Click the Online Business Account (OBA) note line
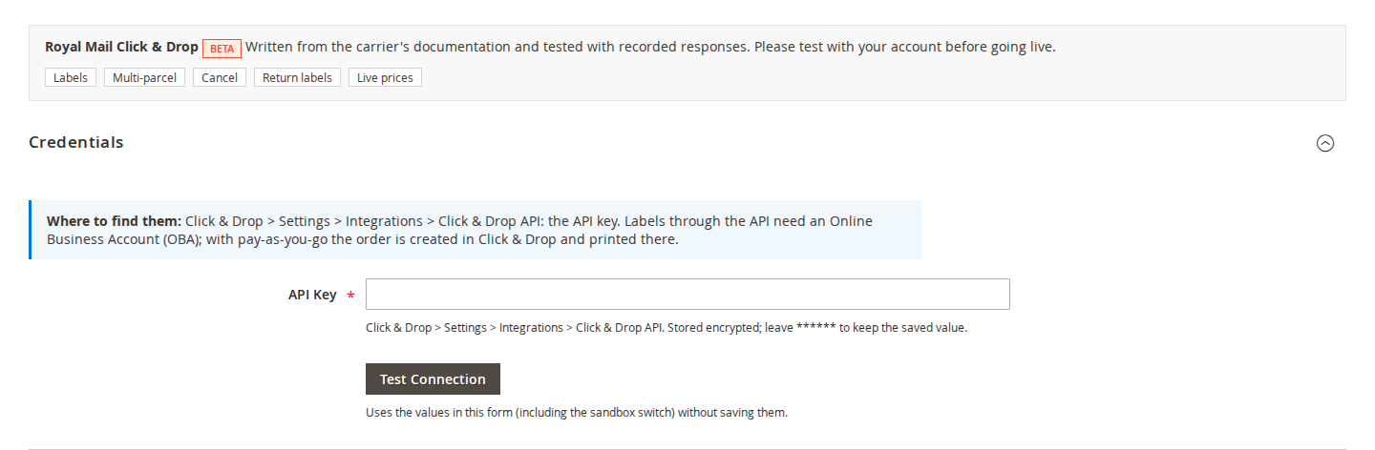The height and width of the screenshot is (450, 1375). 363,239
